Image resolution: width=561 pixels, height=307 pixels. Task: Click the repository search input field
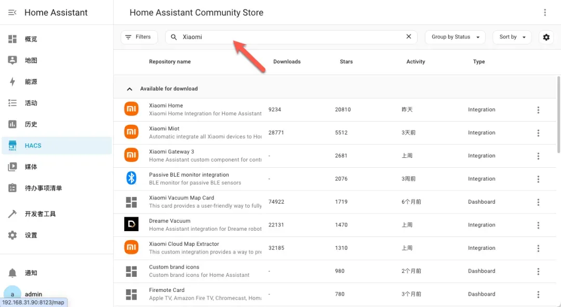point(291,37)
